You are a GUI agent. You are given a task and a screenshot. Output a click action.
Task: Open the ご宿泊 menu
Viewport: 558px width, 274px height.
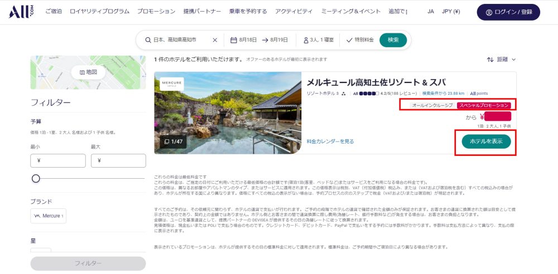click(54, 12)
